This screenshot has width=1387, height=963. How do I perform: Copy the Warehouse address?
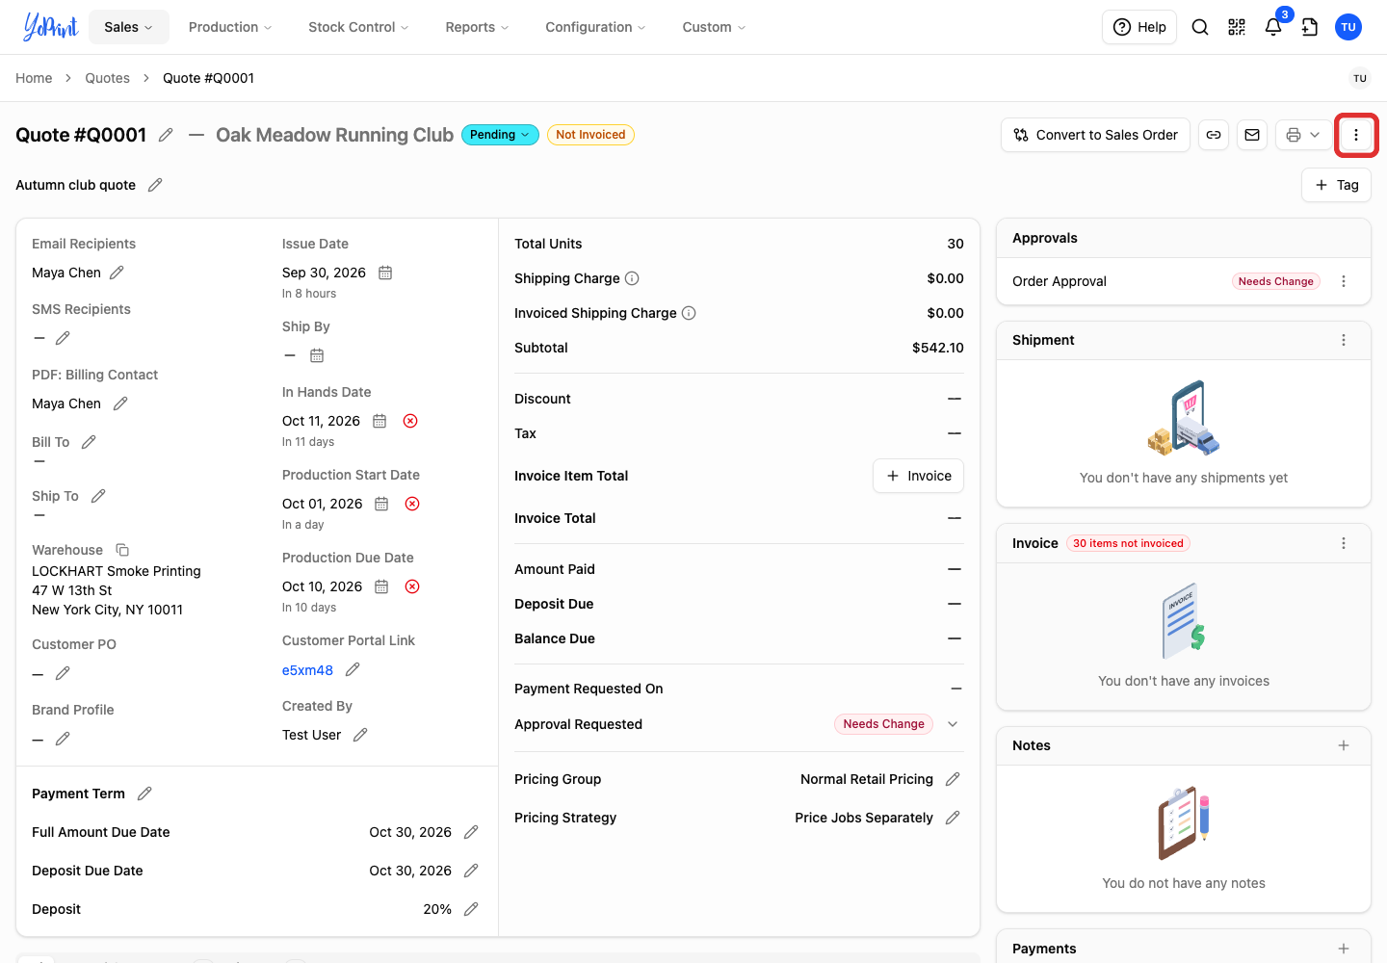tap(122, 550)
